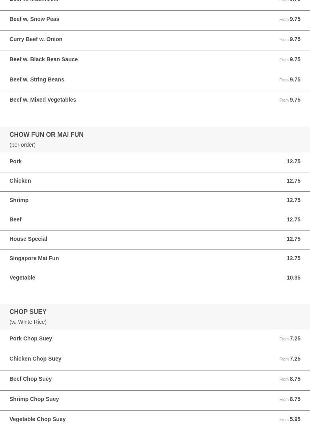Select Beef w. String Beans item
This screenshot has height=446, width=310.
point(37,79)
